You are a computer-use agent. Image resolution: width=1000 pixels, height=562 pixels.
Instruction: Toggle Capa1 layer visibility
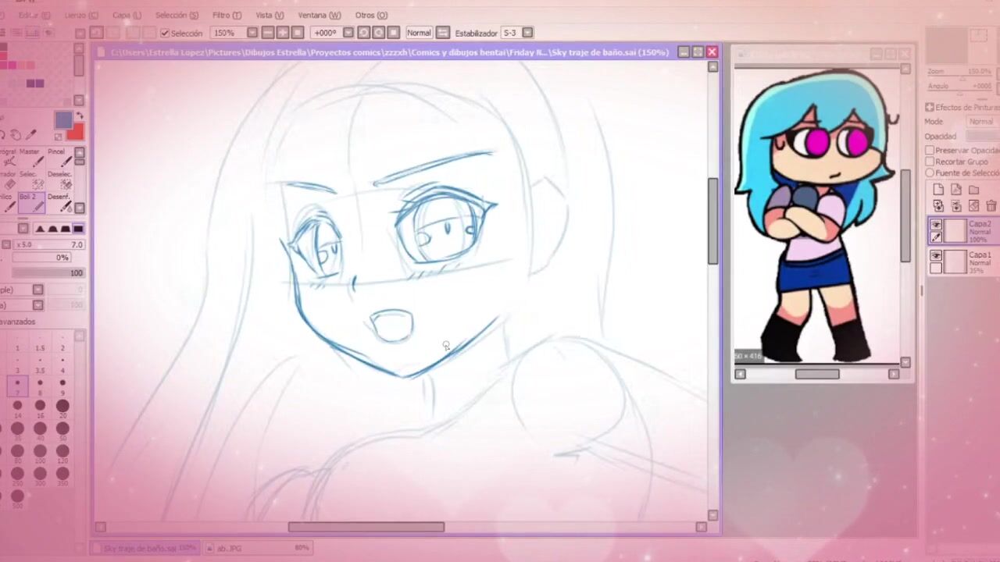pyautogui.click(x=936, y=256)
